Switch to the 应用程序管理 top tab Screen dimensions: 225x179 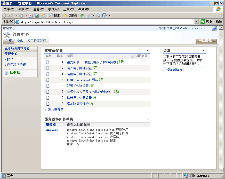[37, 41]
